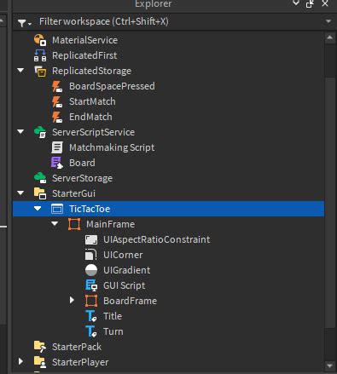Select the BoardSpacePressed label
The width and height of the screenshot is (337, 374).
click(112, 86)
